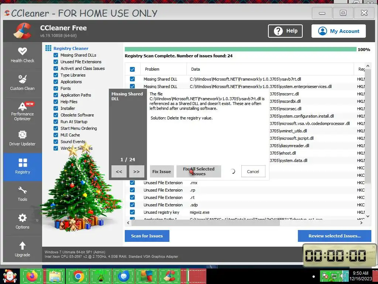
Task: Click the green scan progress bar
Action: (241, 49)
